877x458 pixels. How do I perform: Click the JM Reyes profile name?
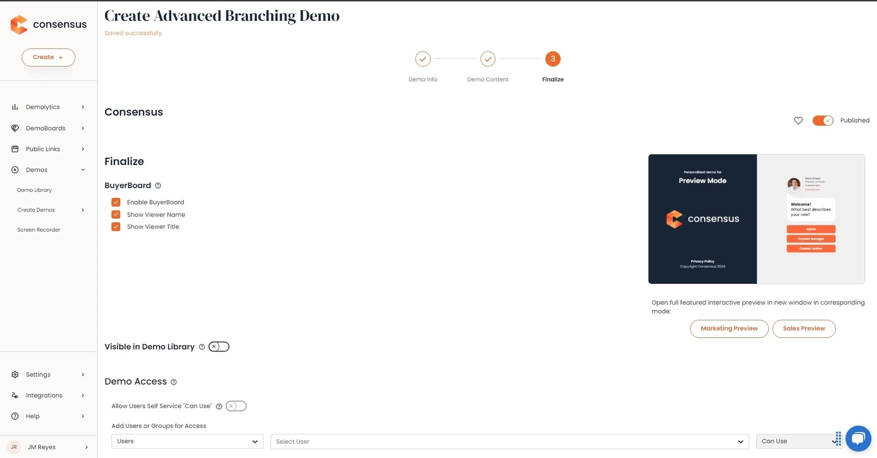coord(42,447)
